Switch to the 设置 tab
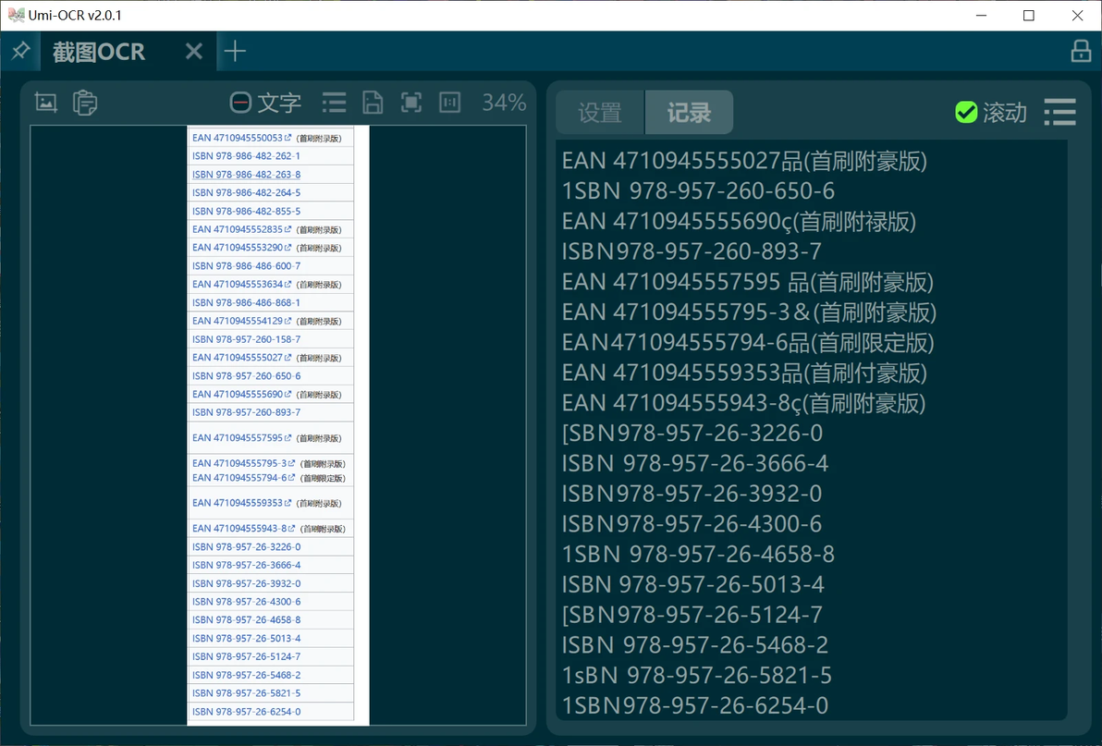 pyautogui.click(x=600, y=113)
